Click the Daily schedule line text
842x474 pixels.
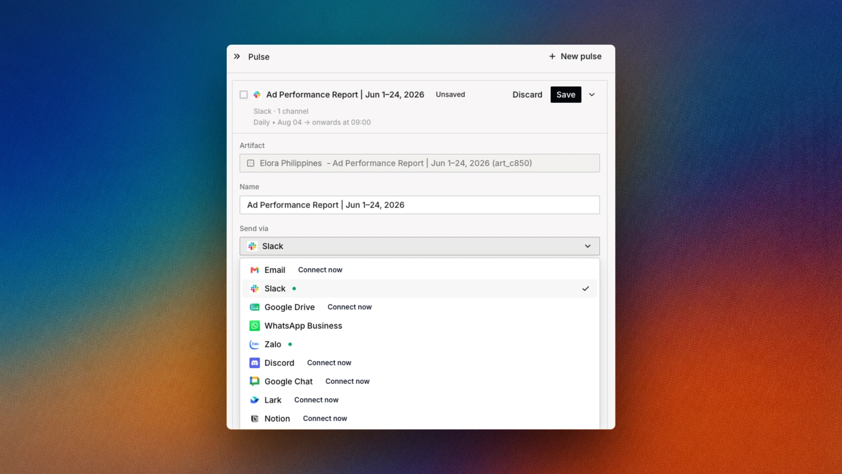(x=312, y=122)
